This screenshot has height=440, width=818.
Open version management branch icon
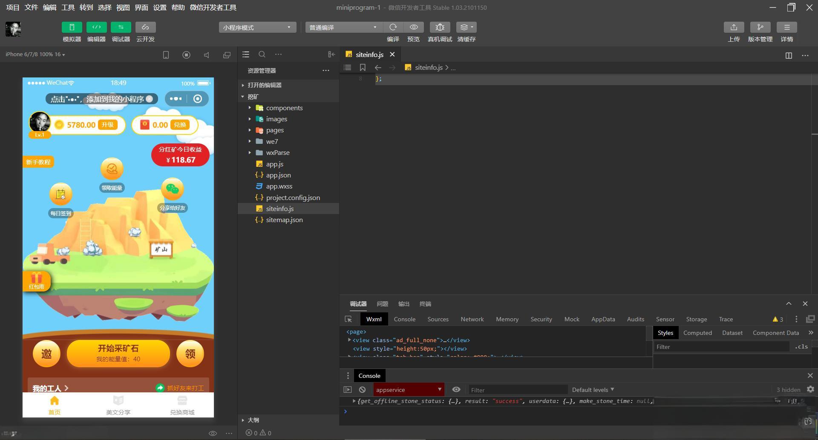point(760,27)
